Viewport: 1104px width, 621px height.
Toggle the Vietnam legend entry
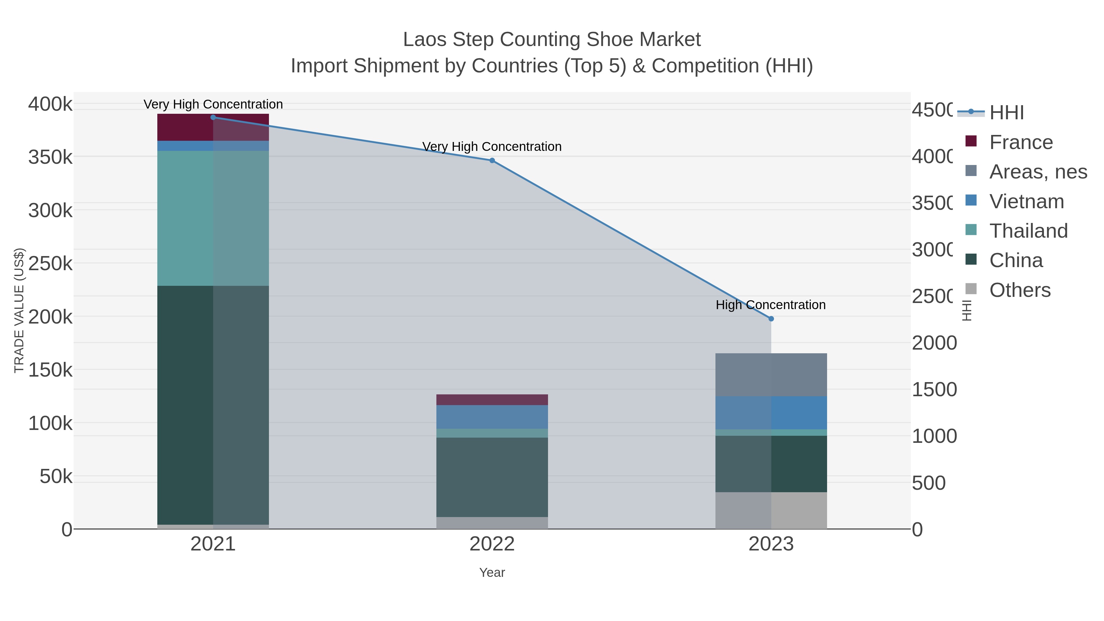pyautogui.click(x=1014, y=201)
